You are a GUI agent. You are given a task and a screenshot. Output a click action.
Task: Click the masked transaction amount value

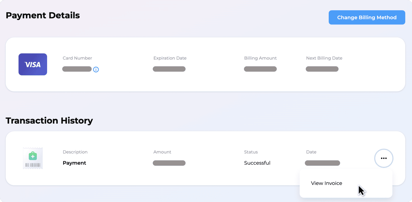[169, 163]
